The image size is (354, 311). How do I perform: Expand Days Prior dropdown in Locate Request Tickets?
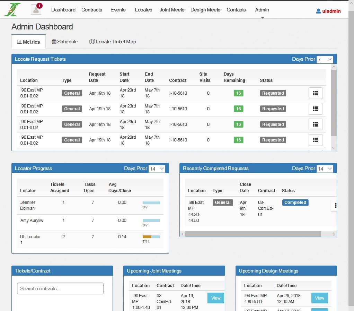(325, 60)
